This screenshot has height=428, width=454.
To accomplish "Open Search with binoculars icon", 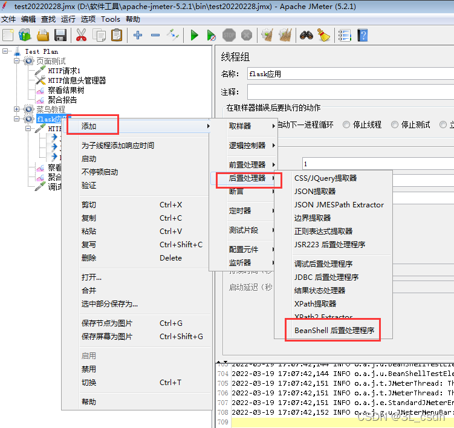I will tap(306, 35).
